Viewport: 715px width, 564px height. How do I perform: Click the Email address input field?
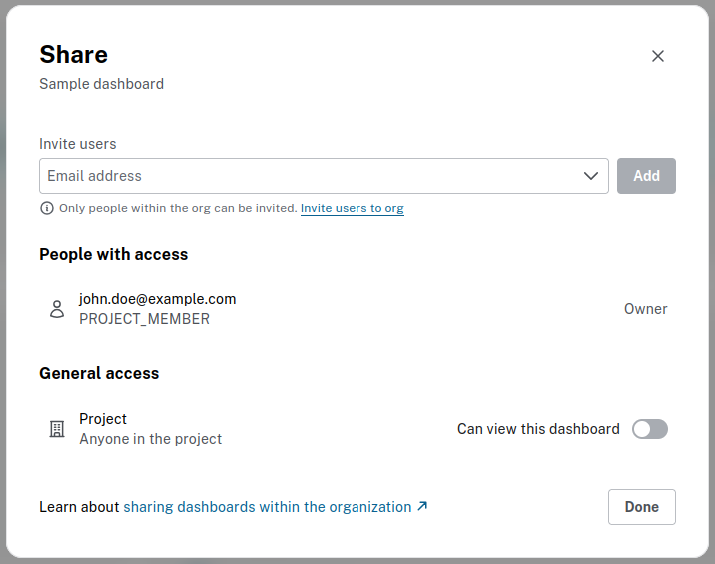point(310,176)
